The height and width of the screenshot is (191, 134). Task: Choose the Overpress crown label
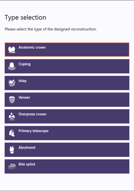point(32,114)
